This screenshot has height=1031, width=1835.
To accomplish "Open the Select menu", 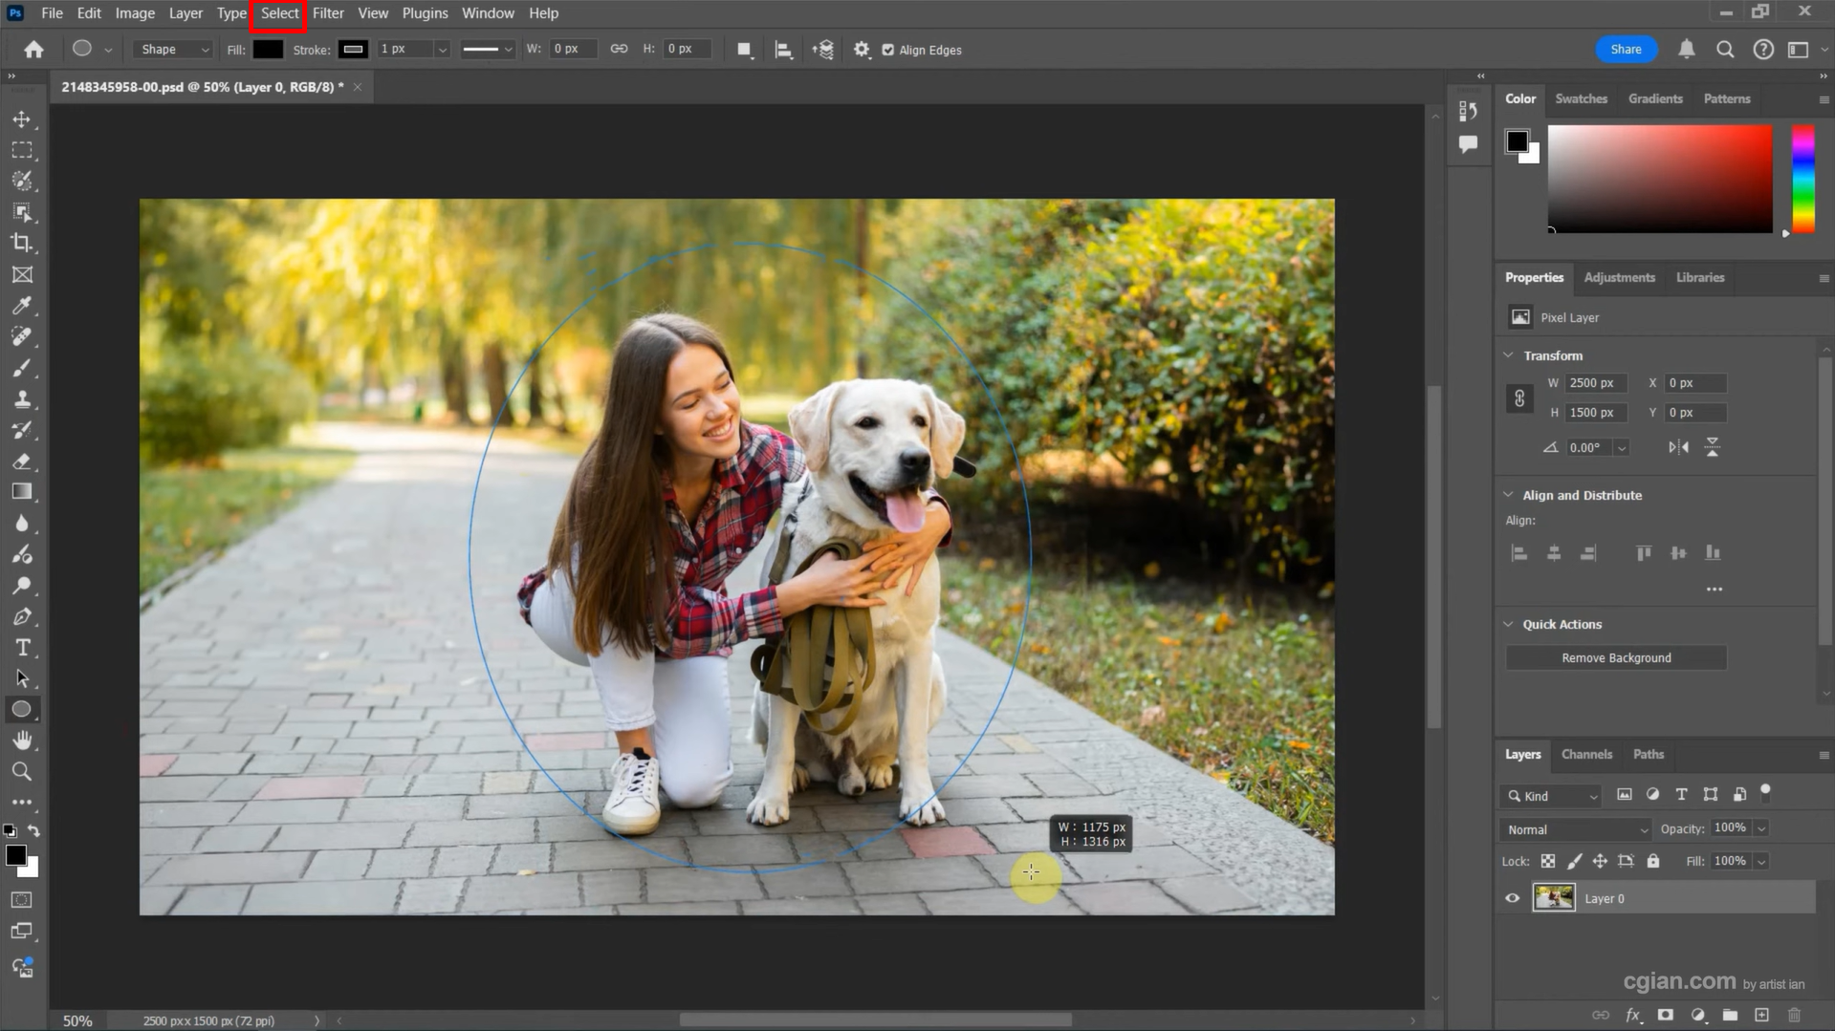I will 278,12.
